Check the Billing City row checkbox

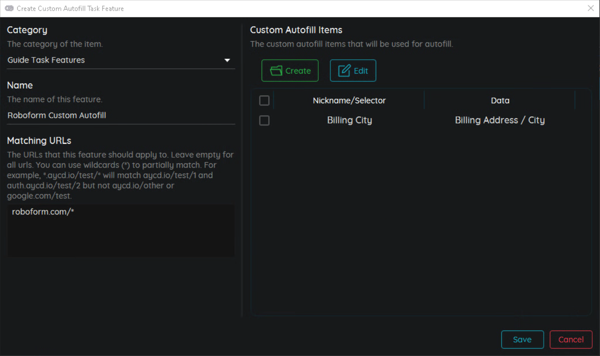[264, 120]
